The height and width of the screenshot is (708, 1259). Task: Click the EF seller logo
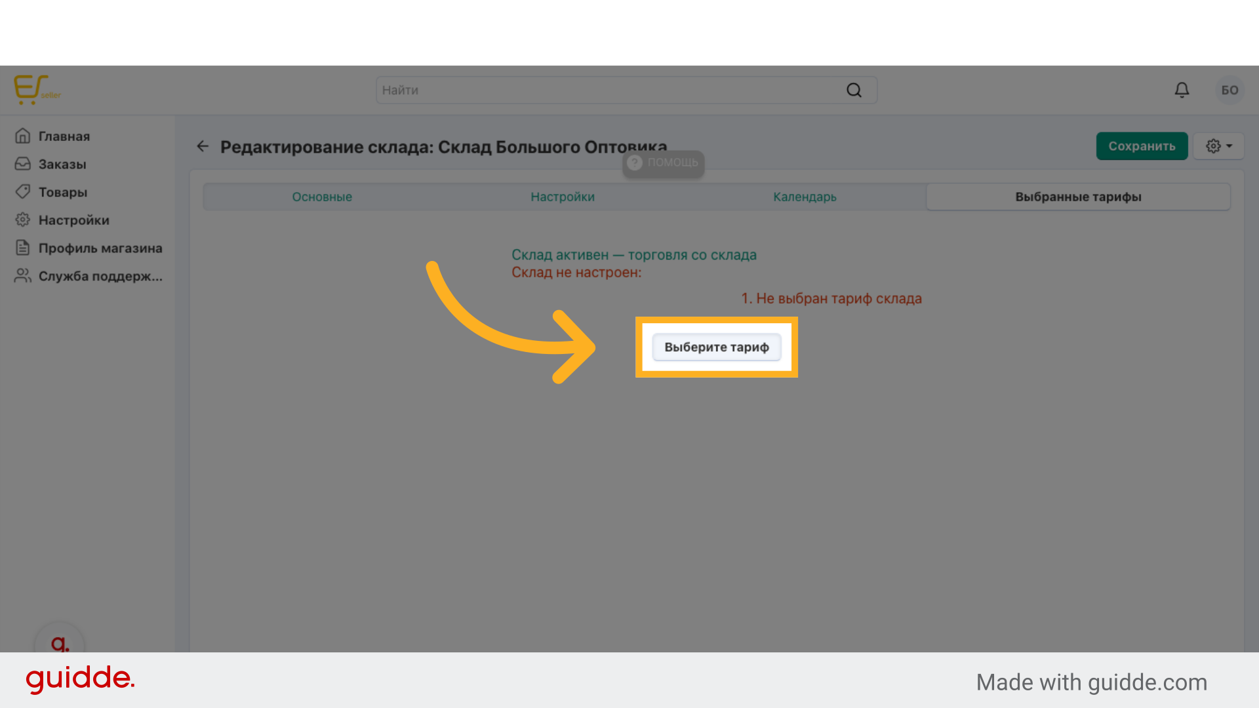(36, 90)
